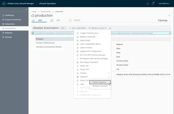Click the Environments icon

click(x=3, y=28)
